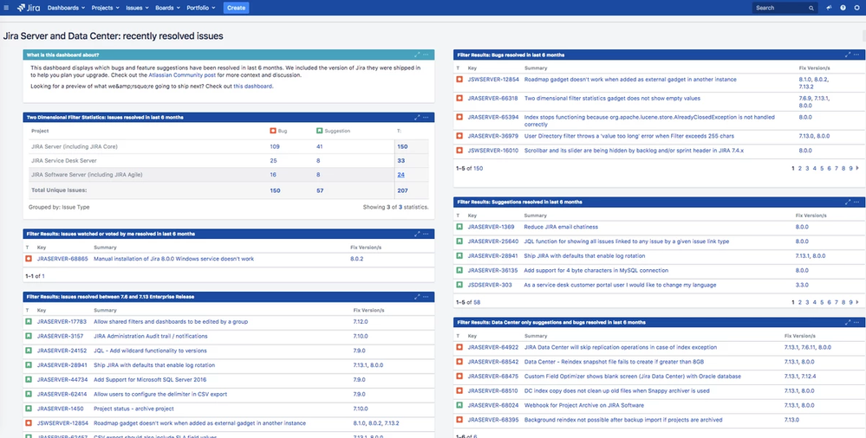Go to page 3 in Suggestions resolved gadget

807,302
